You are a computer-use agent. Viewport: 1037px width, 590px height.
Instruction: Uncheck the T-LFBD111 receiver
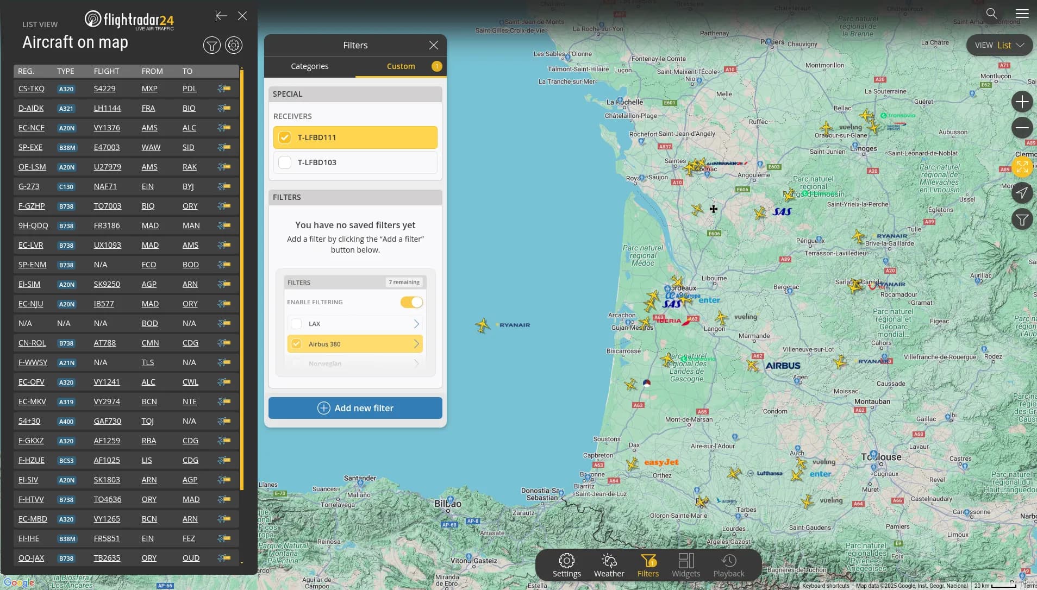click(285, 137)
